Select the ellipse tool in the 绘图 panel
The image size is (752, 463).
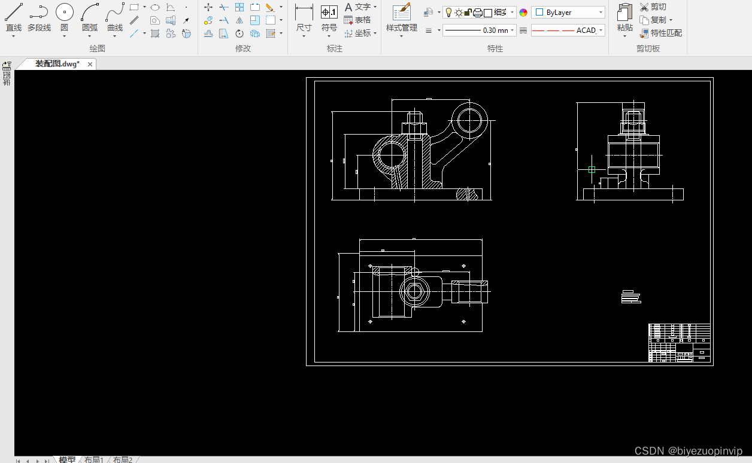point(155,7)
